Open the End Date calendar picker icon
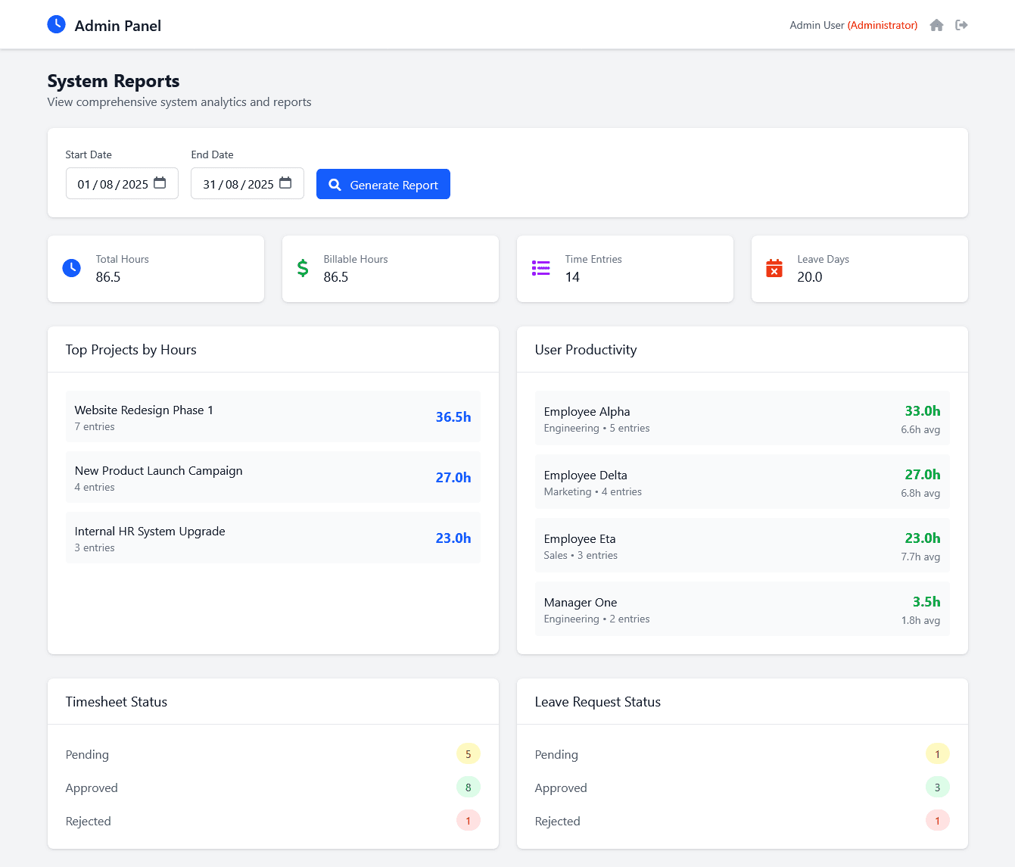The height and width of the screenshot is (867, 1015). click(285, 183)
